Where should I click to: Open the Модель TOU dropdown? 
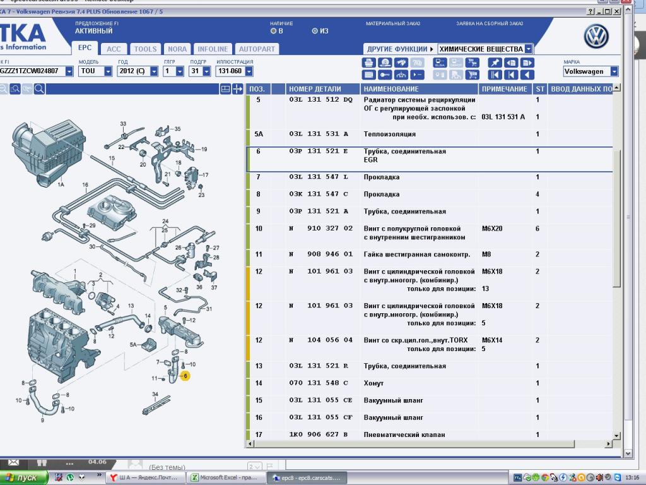[x=108, y=71]
